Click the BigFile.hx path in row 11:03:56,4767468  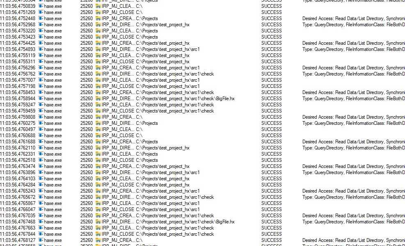(185, 222)
